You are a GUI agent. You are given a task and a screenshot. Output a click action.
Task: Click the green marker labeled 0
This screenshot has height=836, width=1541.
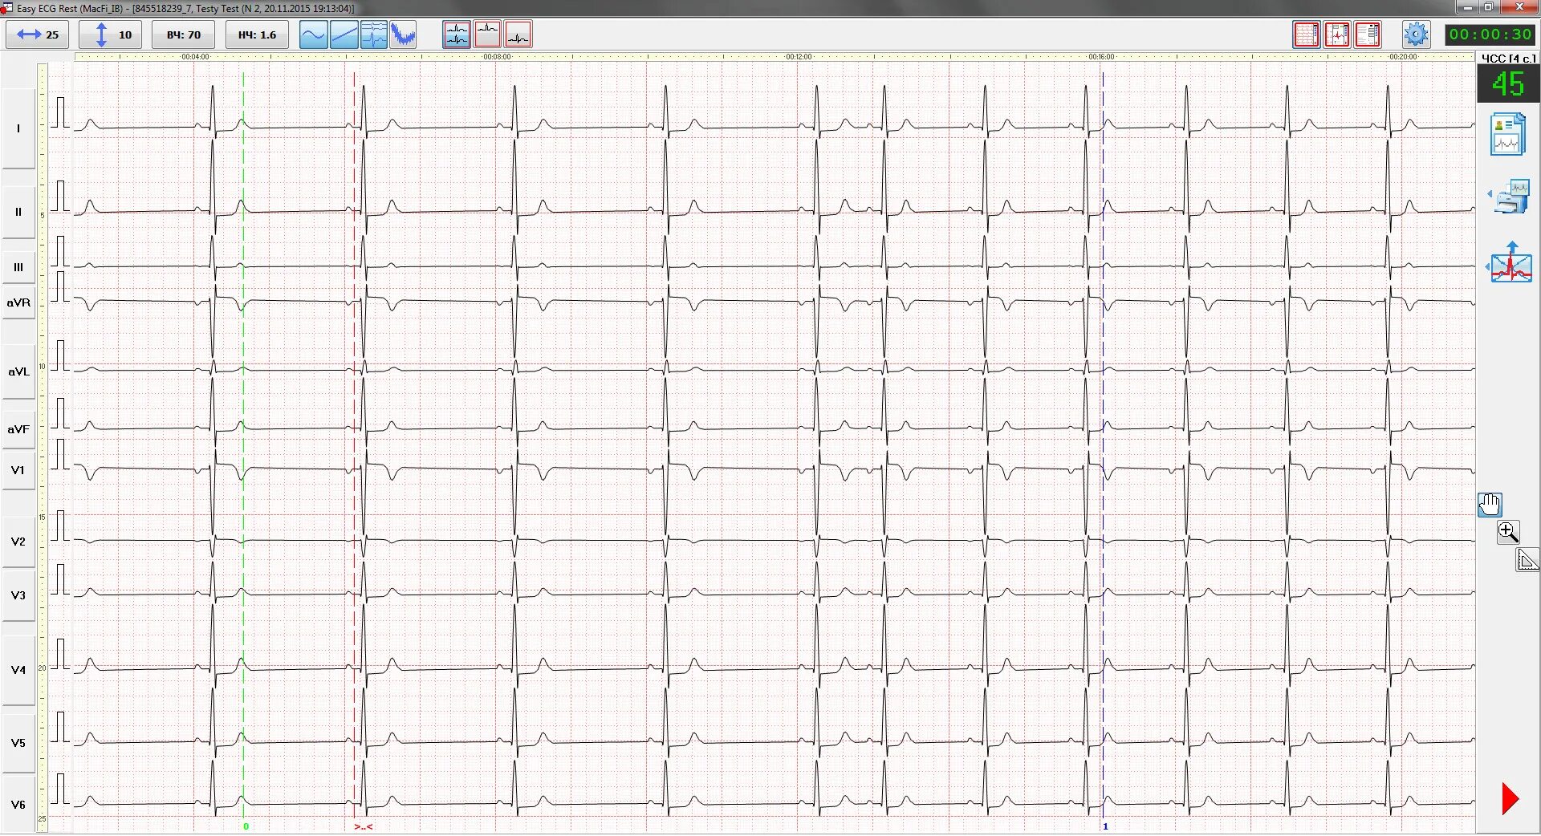[246, 826]
